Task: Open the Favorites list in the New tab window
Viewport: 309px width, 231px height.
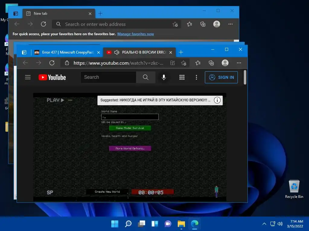Action: (190, 24)
